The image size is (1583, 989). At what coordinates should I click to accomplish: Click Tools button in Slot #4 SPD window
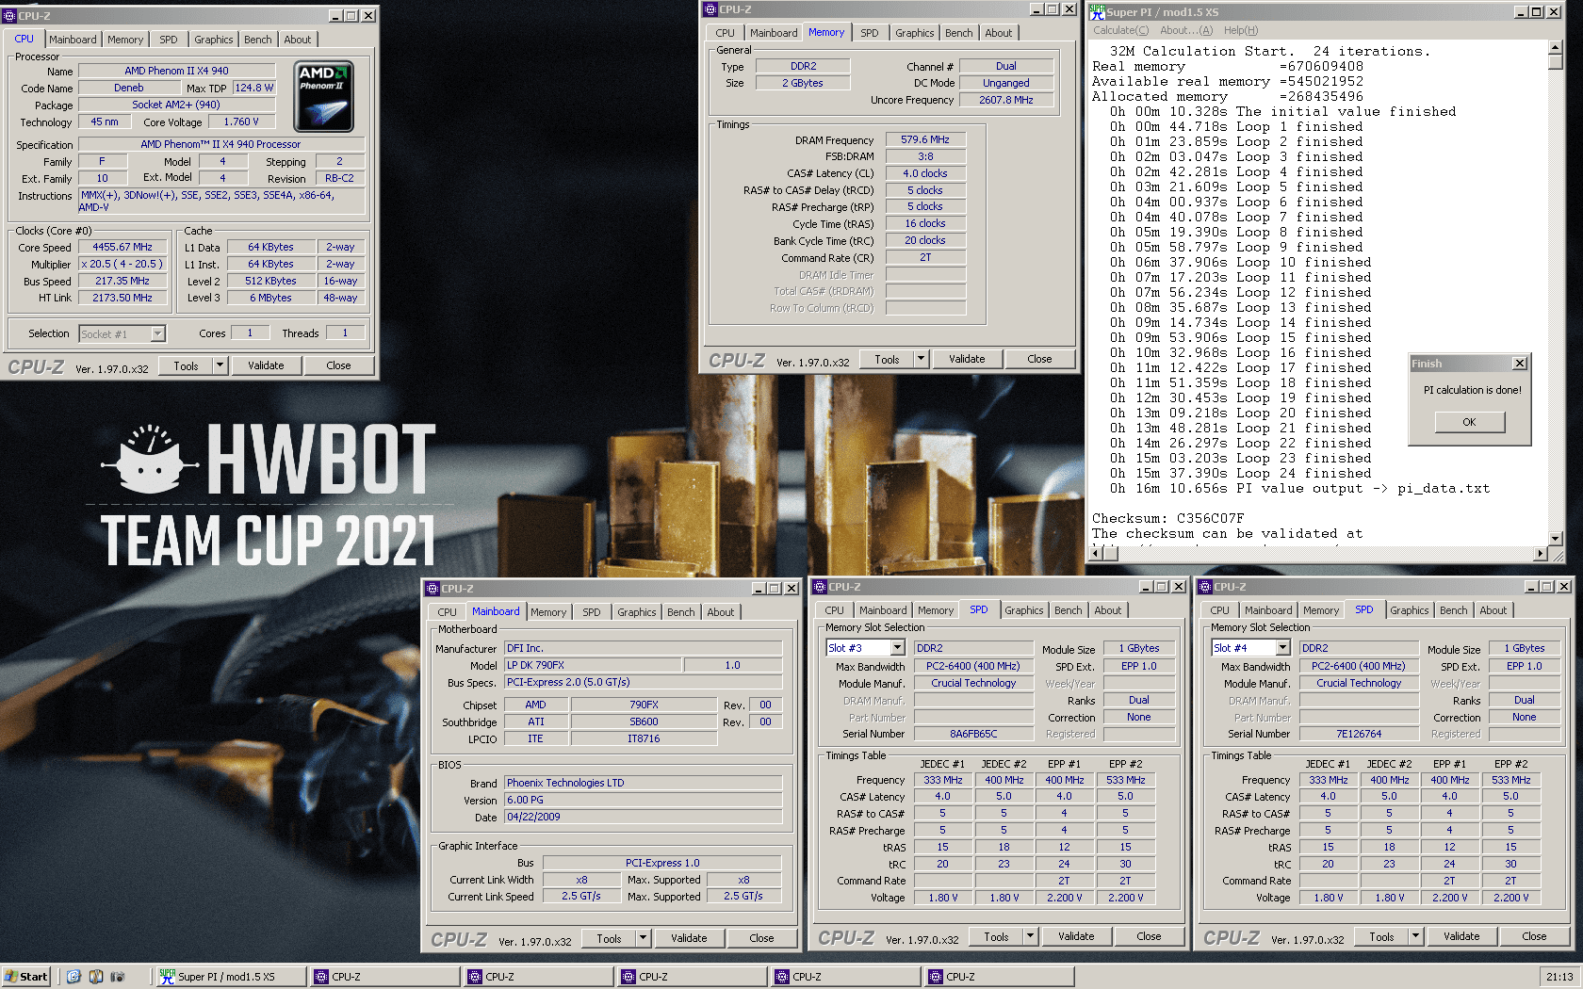pos(1381,936)
